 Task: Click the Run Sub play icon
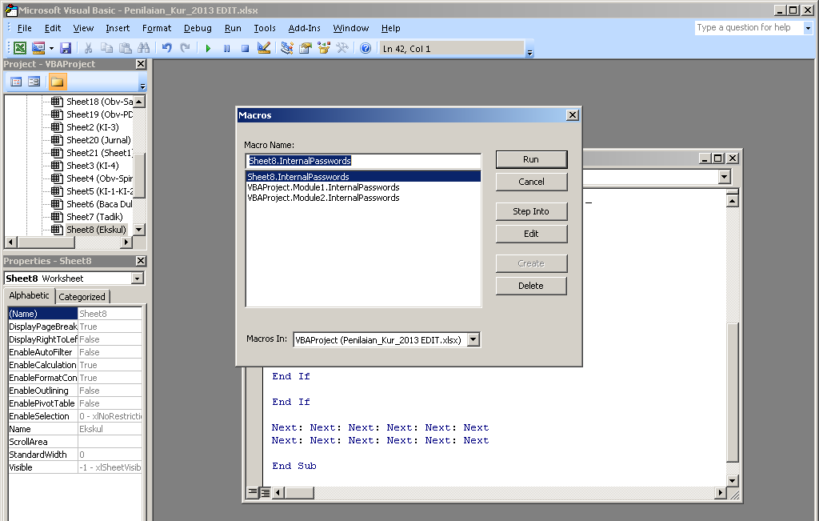click(208, 49)
